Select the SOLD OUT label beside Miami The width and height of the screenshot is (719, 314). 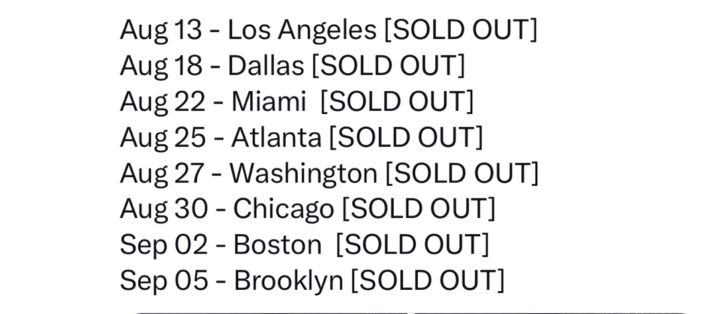(396, 102)
